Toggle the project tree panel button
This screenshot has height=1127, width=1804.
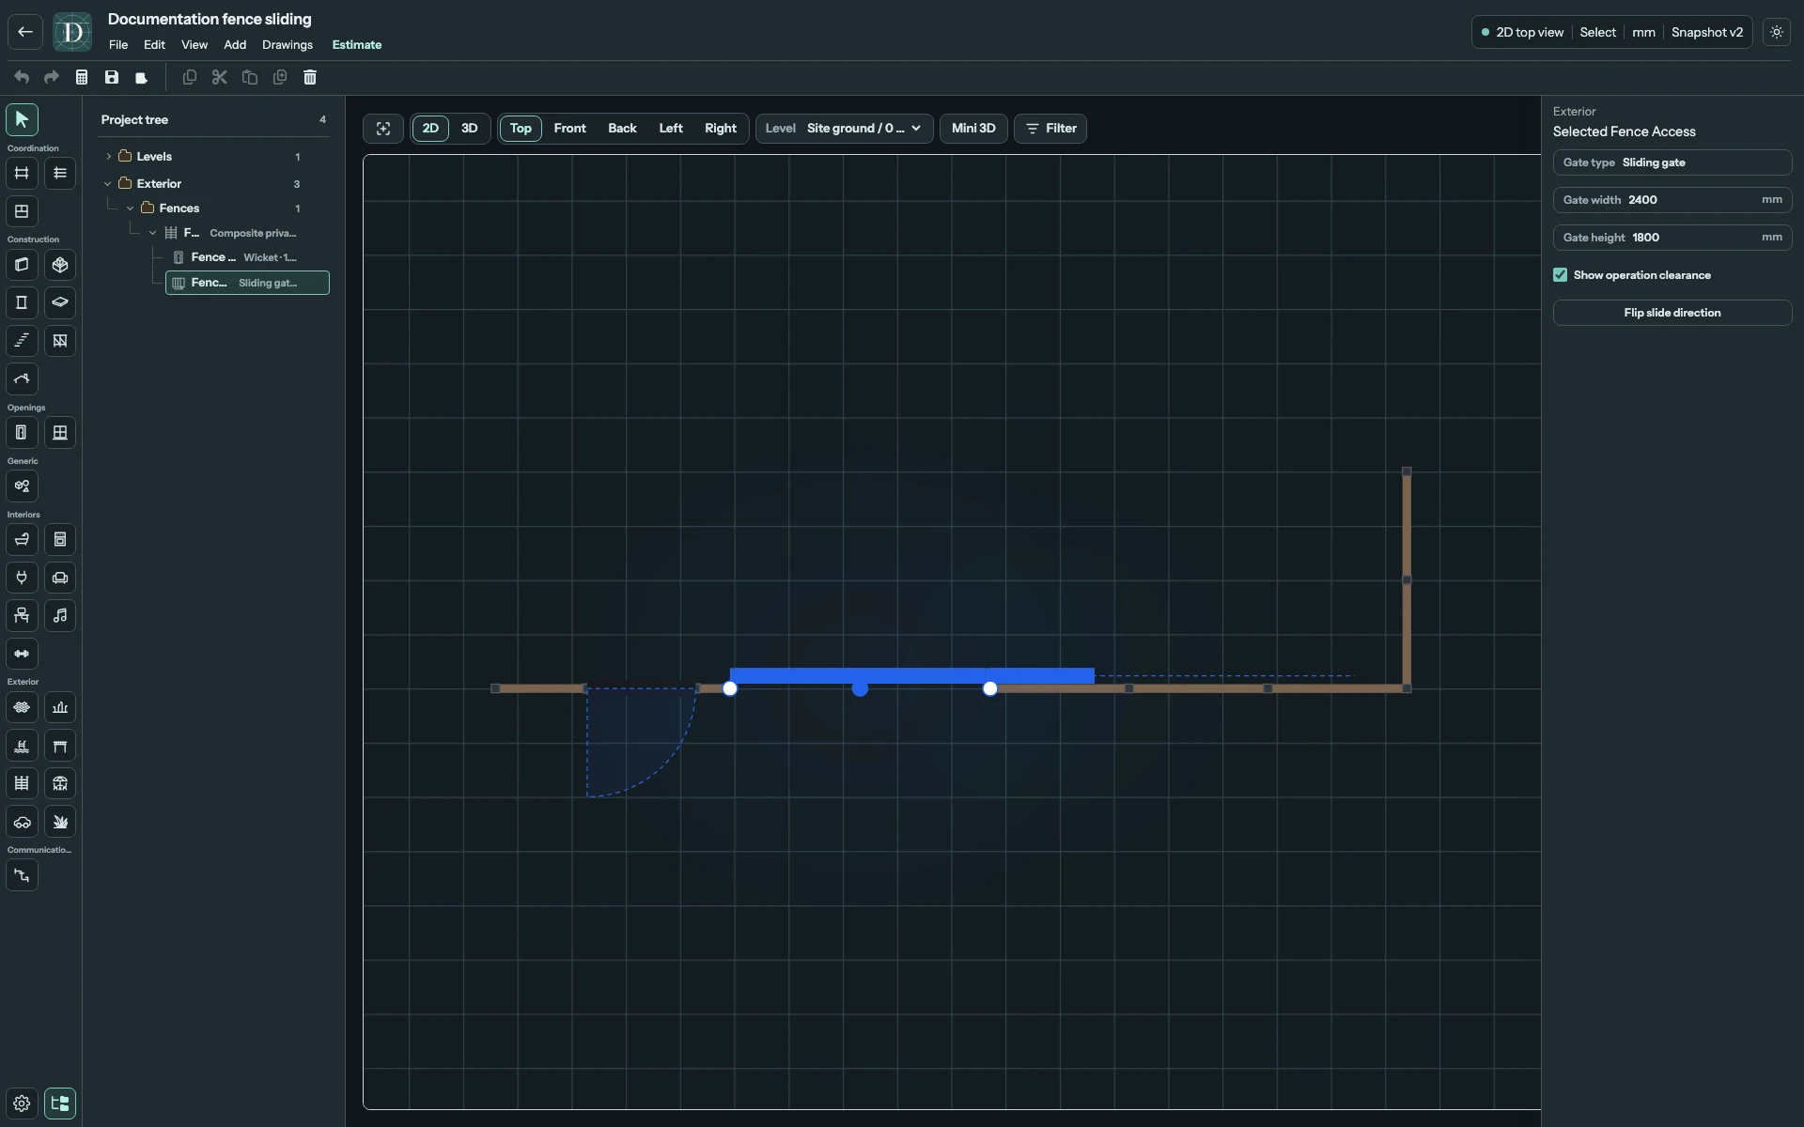(60, 1104)
